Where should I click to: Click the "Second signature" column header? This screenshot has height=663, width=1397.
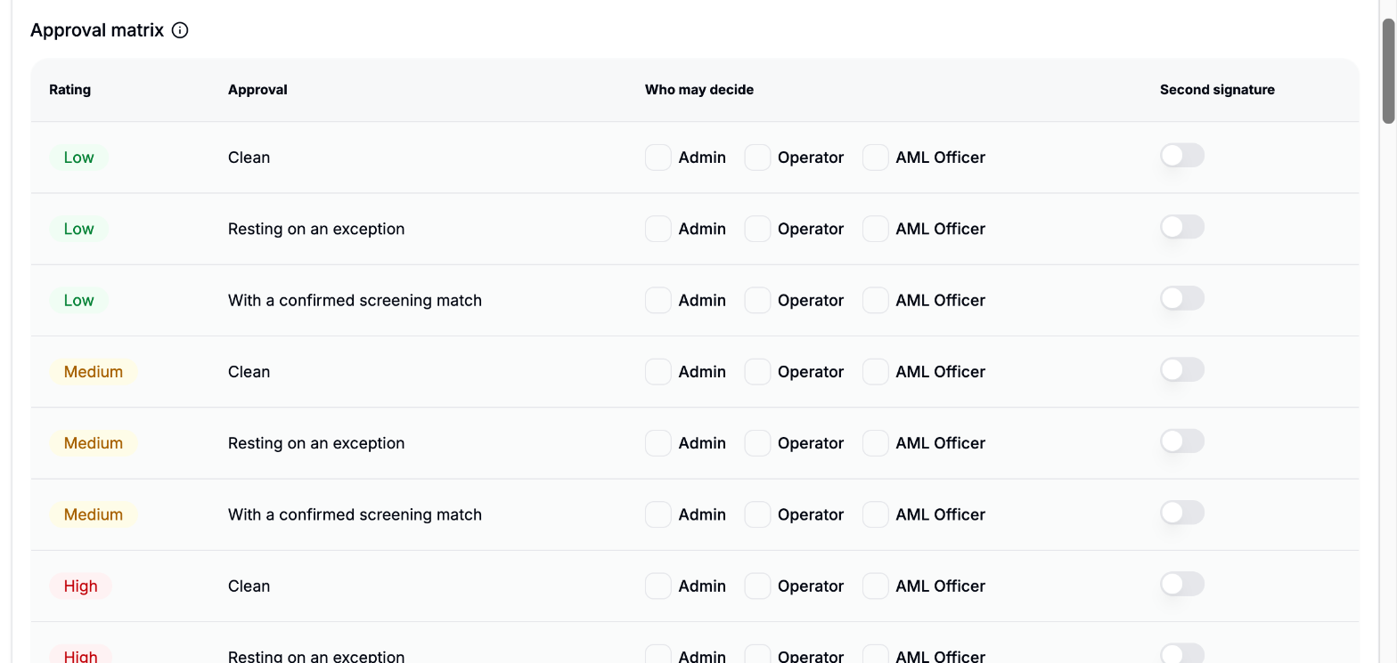[x=1217, y=90]
